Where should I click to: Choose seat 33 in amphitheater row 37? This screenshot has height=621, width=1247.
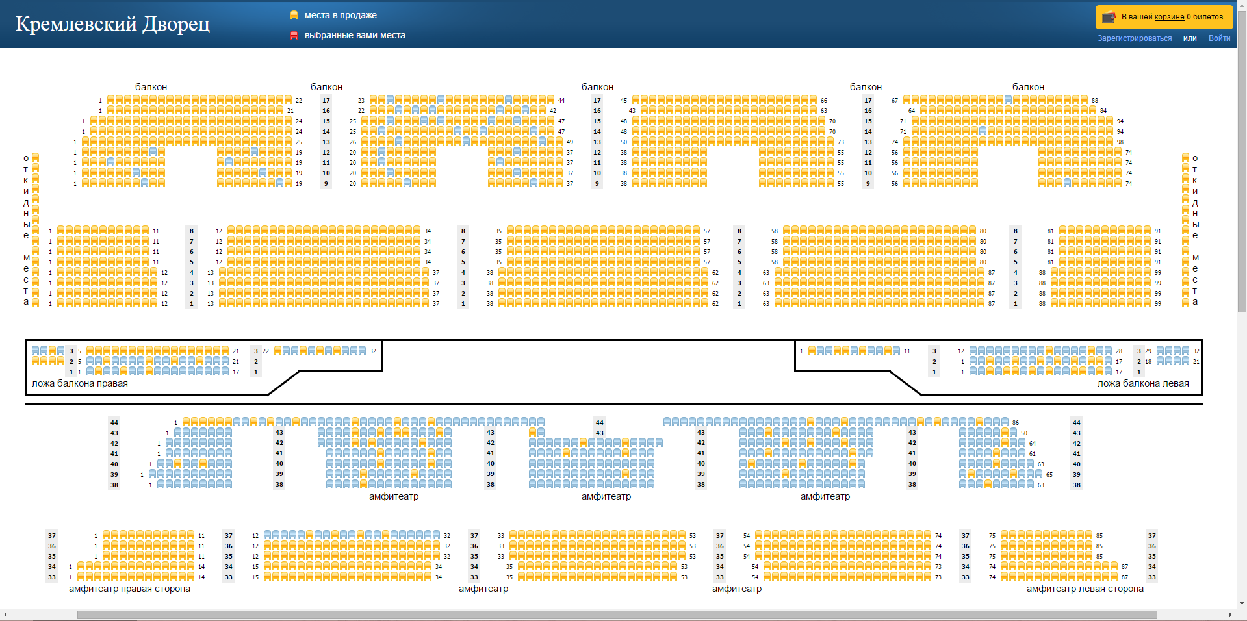click(x=513, y=535)
